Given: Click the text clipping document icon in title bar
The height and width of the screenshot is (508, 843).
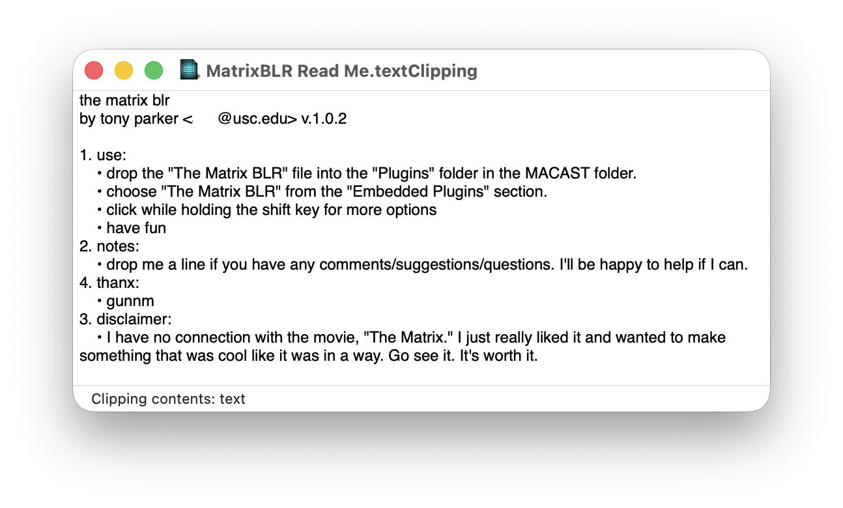Looking at the screenshot, I should coord(189,70).
